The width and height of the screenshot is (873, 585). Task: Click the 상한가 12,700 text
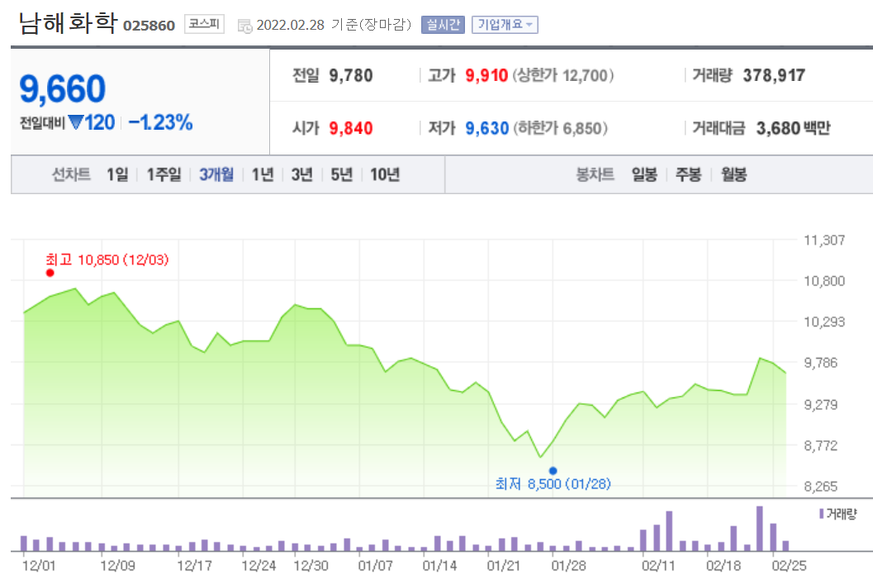click(x=563, y=76)
